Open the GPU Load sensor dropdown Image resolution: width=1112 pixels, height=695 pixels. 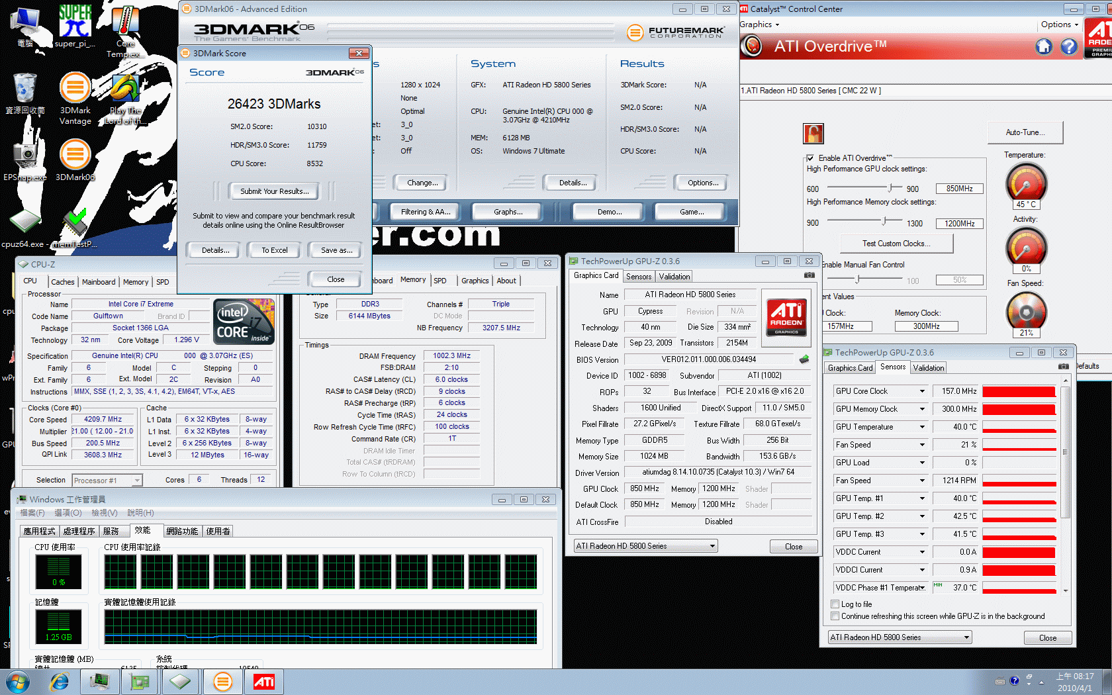(x=922, y=463)
